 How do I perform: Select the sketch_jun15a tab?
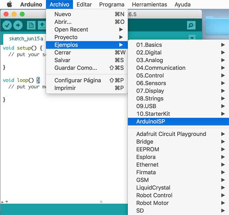click(26, 39)
